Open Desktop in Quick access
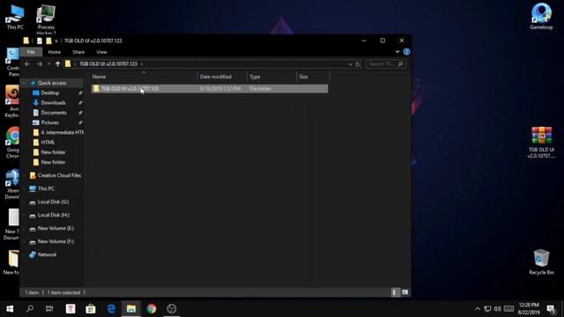Image resolution: width=564 pixels, height=317 pixels. [50, 92]
